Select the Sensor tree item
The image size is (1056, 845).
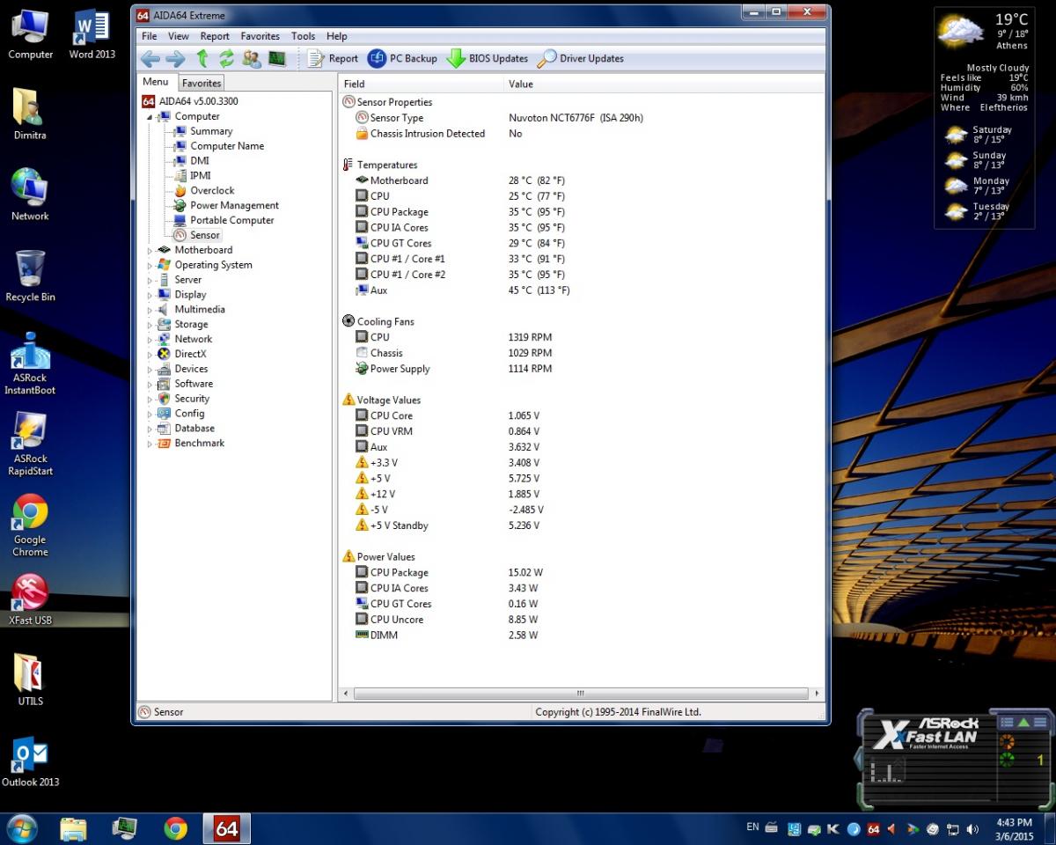(x=205, y=235)
